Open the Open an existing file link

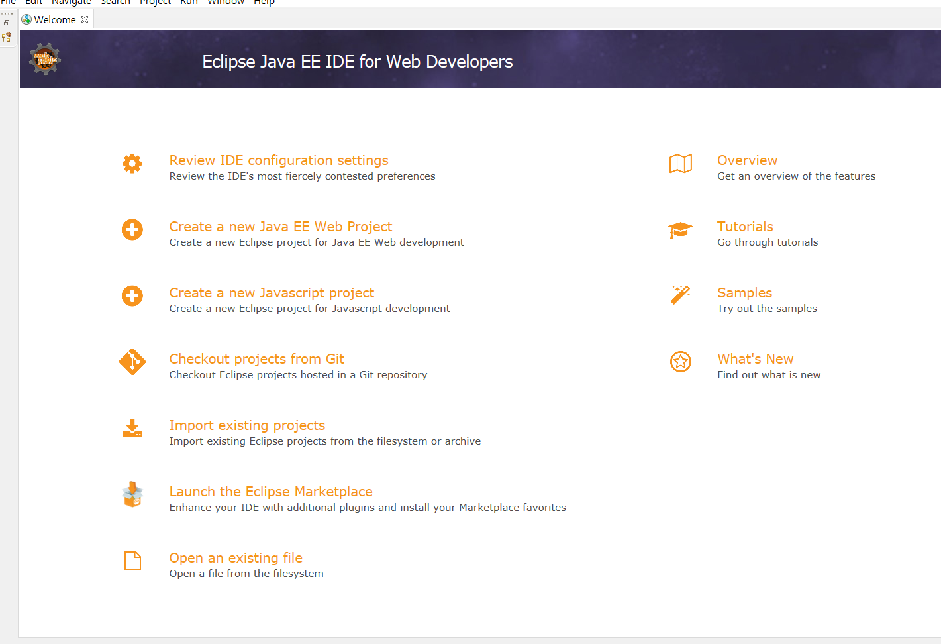point(236,558)
